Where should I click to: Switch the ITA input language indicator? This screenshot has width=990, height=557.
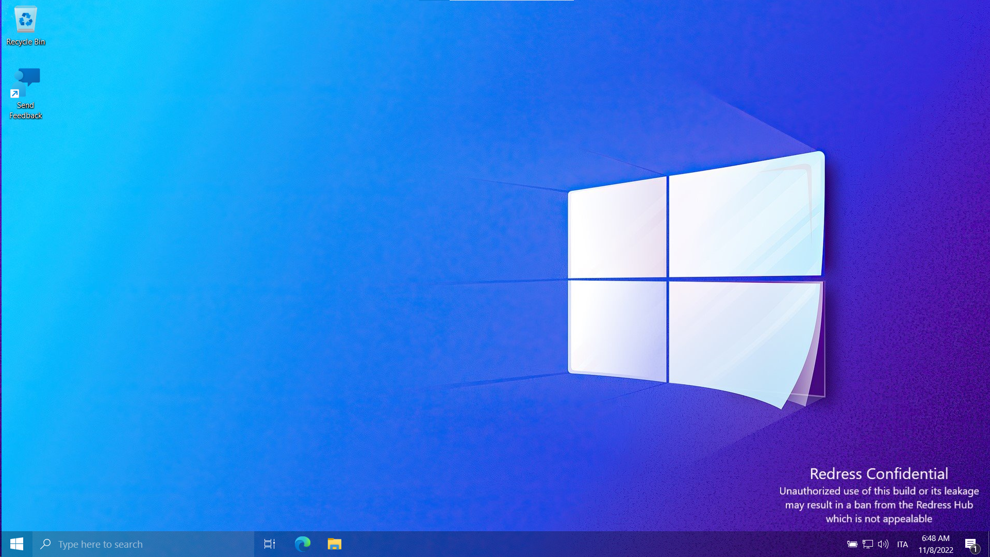902,544
